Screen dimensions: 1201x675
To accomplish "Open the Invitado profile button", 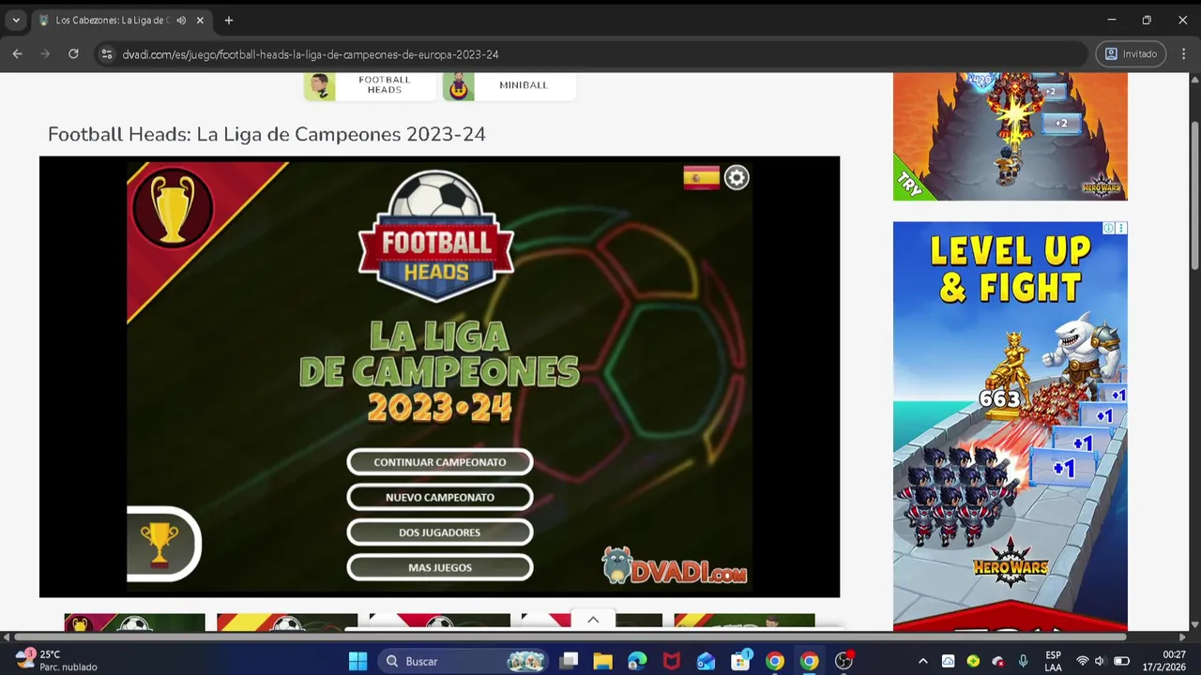I will pyautogui.click(x=1131, y=54).
